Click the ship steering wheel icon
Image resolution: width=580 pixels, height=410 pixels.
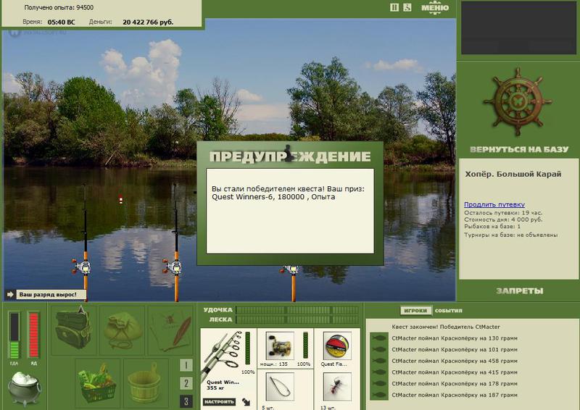(518, 102)
